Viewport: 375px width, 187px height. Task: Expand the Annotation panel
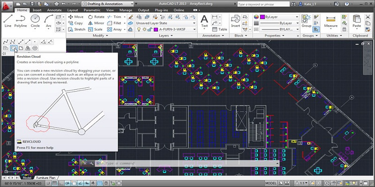(x=213, y=36)
